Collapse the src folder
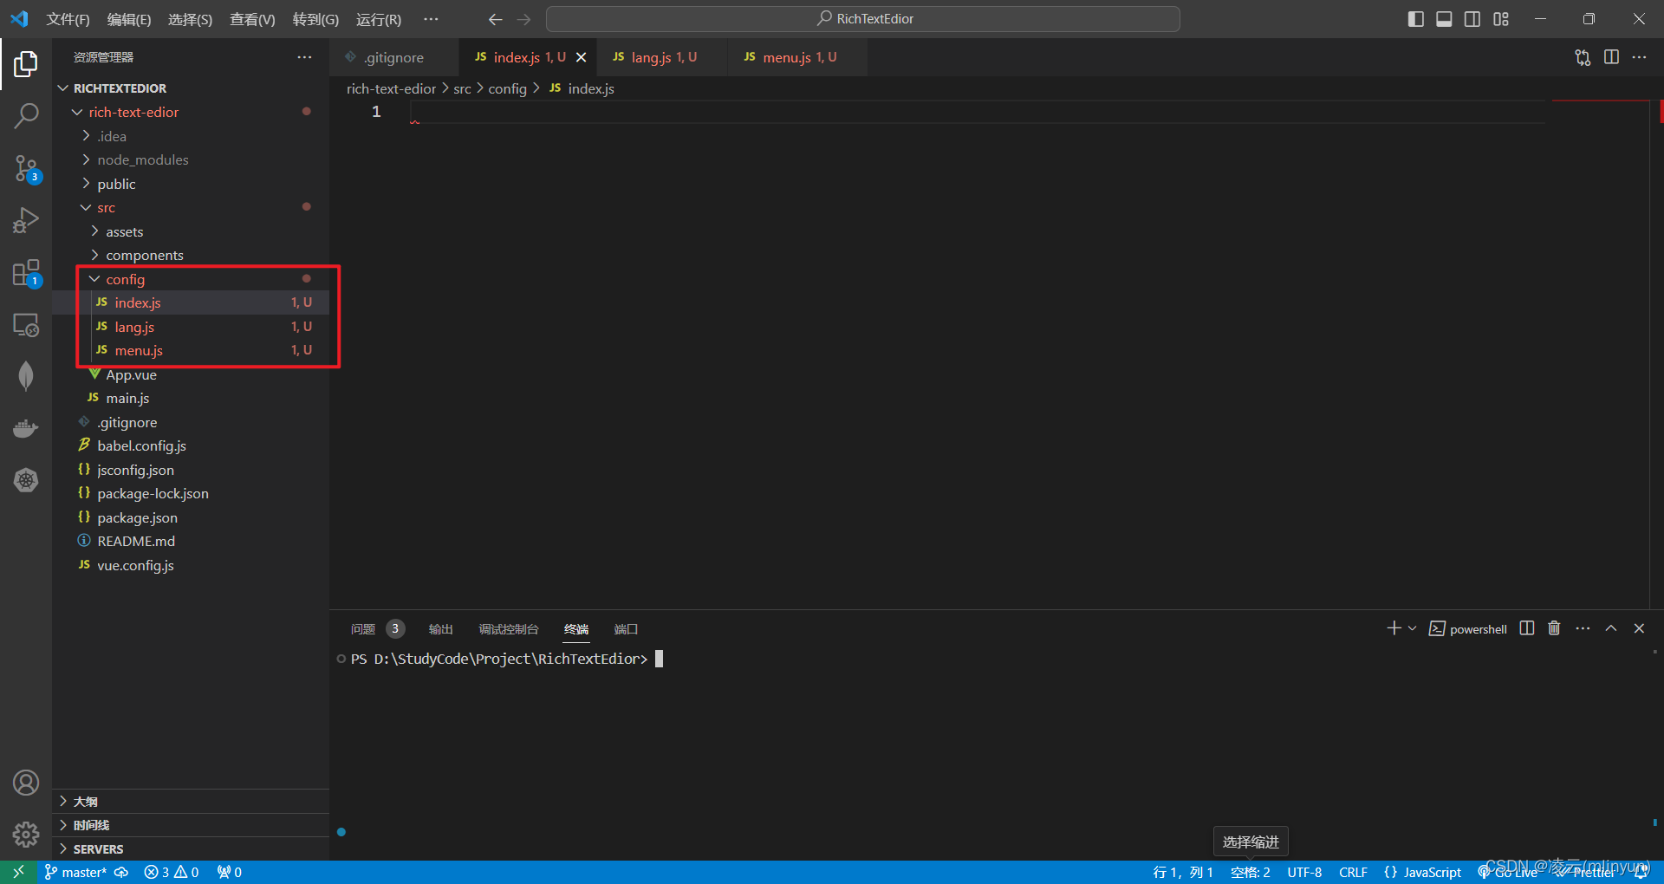This screenshot has width=1664, height=884. coord(191,207)
